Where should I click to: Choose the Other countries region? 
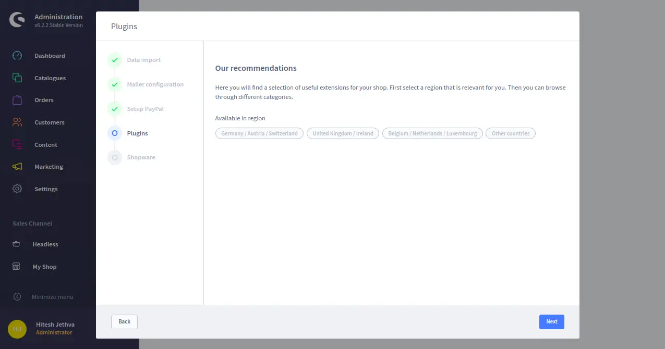(510, 133)
